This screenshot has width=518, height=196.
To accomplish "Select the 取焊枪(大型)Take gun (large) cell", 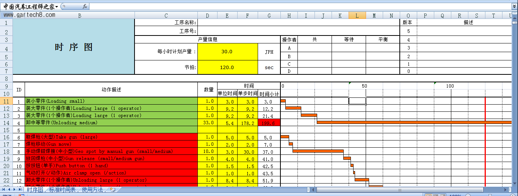I will pos(111,137).
